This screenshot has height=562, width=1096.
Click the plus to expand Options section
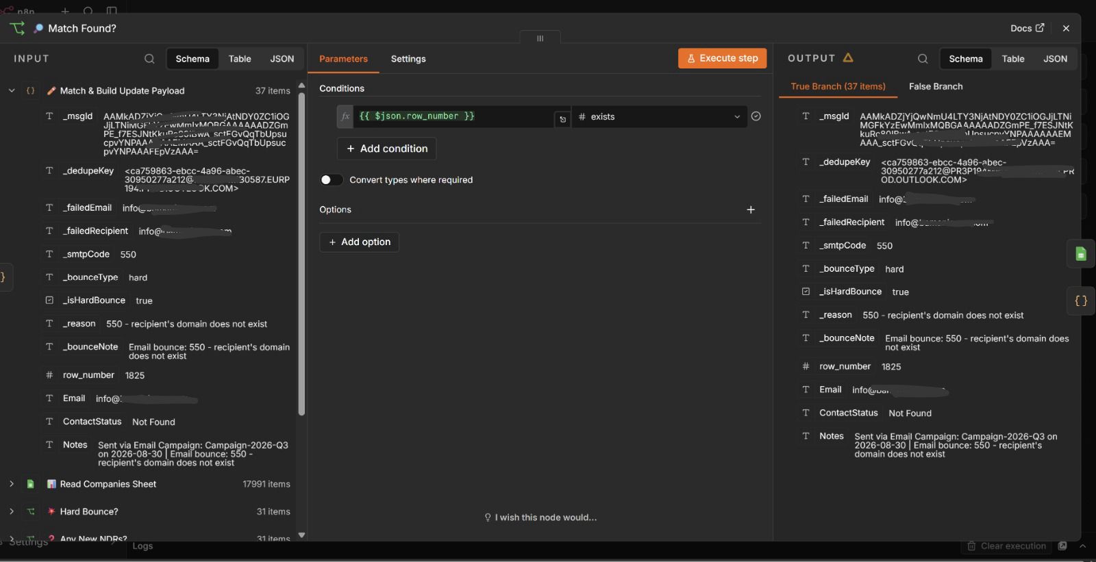pos(751,209)
